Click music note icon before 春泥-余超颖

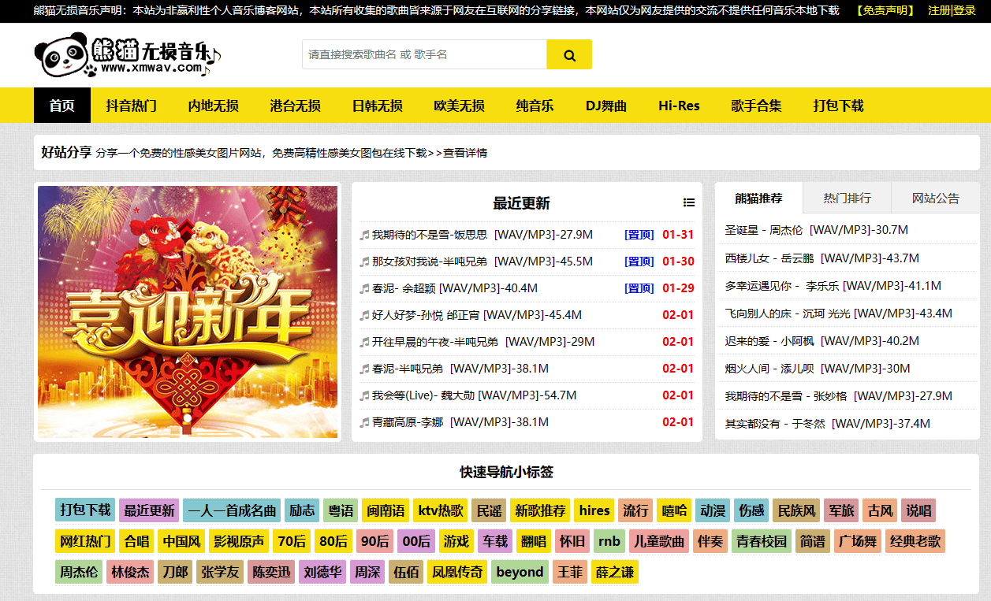(x=364, y=288)
